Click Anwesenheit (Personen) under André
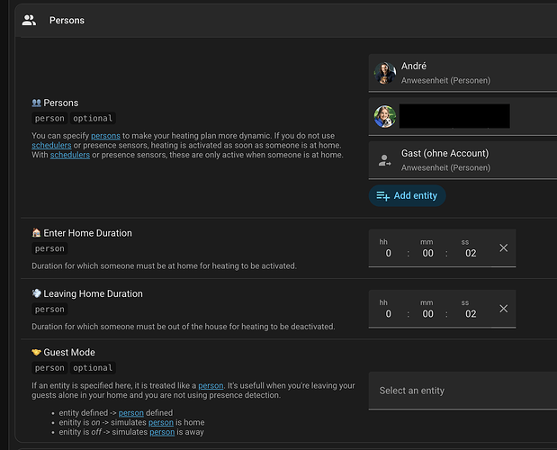 pyautogui.click(x=445, y=81)
